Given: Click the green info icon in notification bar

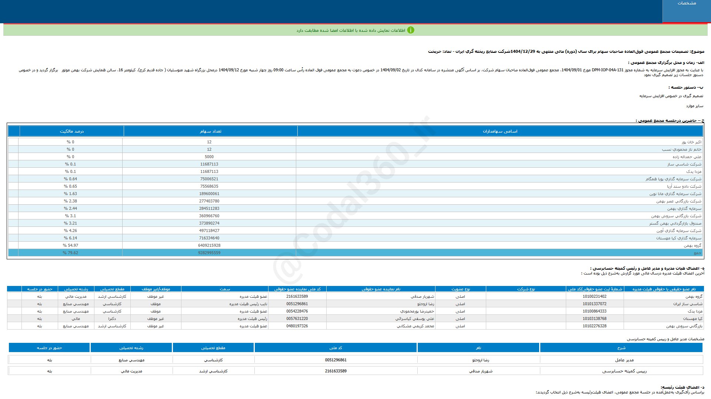Looking at the screenshot, I should click(x=410, y=30).
